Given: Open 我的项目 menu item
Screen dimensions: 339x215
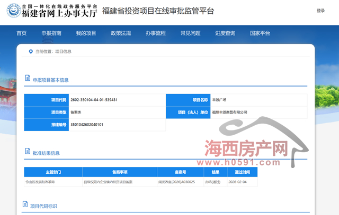Looking at the screenshot, I should point(86,33).
